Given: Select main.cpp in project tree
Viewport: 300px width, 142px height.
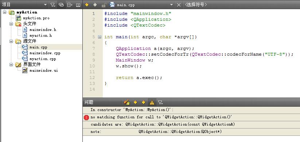Looking at the screenshot, I should (x=38, y=47).
